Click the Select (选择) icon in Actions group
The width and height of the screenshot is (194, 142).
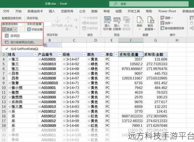coord(162,23)
